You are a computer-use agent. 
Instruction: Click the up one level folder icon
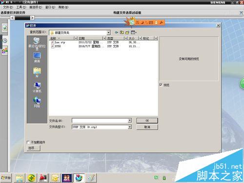tap(122, 32)
